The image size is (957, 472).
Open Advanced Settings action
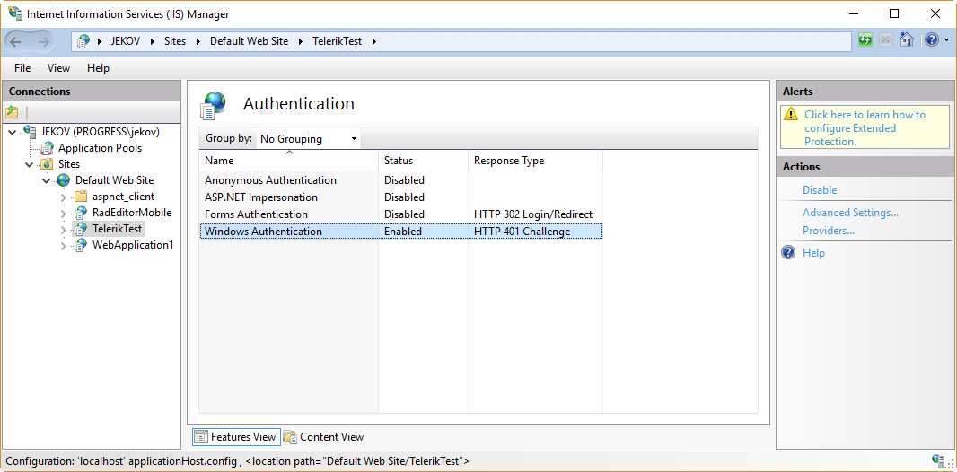click(x=850, y=213)
